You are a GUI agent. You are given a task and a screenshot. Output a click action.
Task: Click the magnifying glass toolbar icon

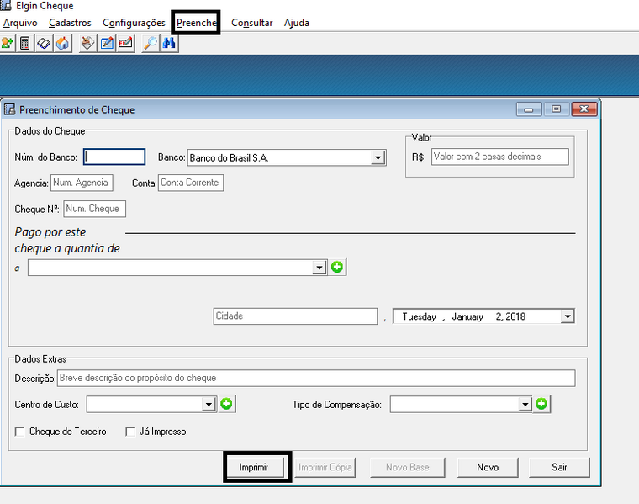point(151,44)
